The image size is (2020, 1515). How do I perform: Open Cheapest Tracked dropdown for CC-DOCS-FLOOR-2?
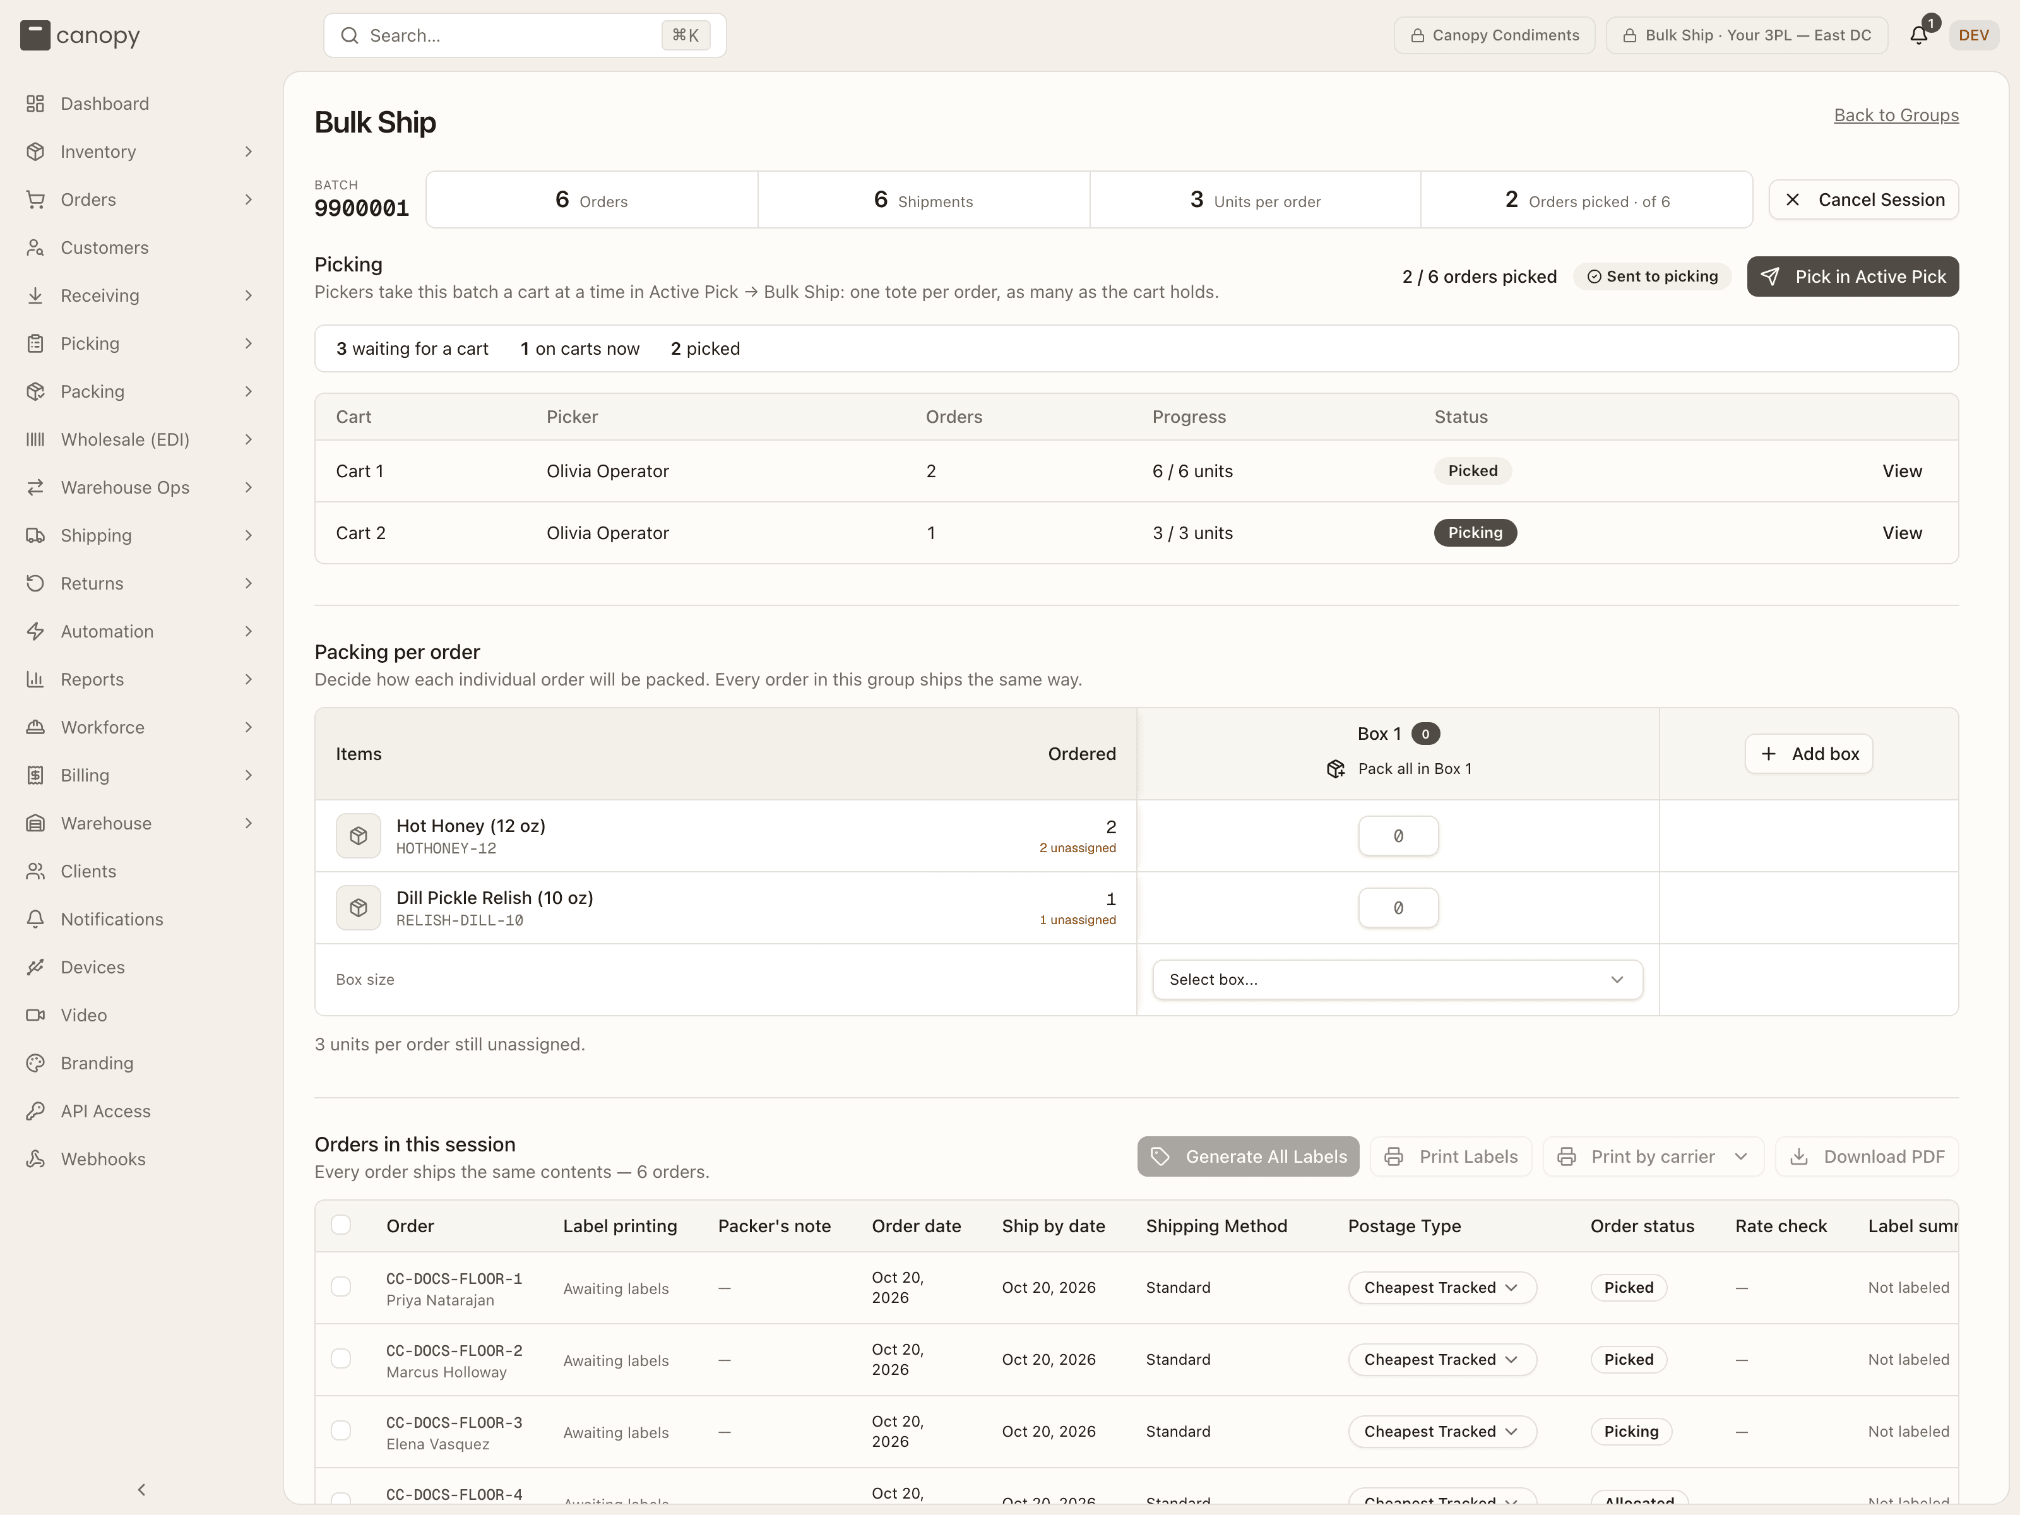[1442, 1360]
